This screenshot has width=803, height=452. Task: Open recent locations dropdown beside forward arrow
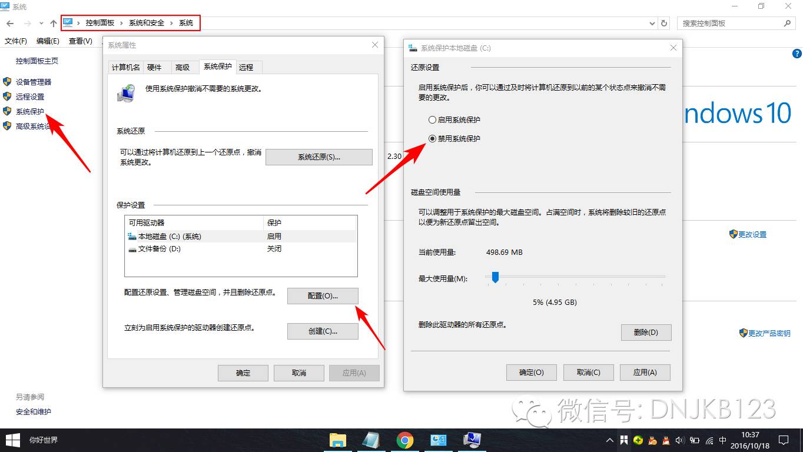pyautogui.click(x=41, y=24)
